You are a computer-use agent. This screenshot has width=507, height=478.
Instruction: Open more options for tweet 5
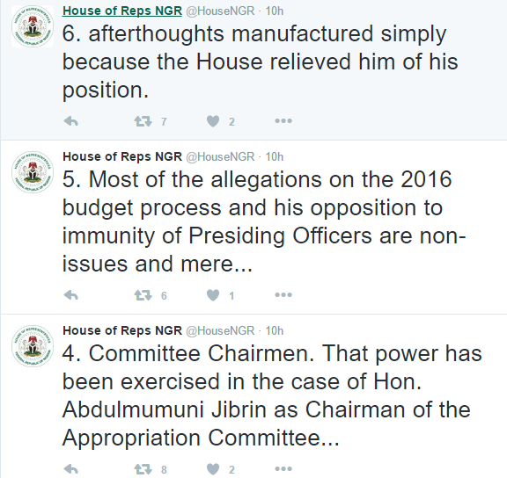(x=283, y=294)
